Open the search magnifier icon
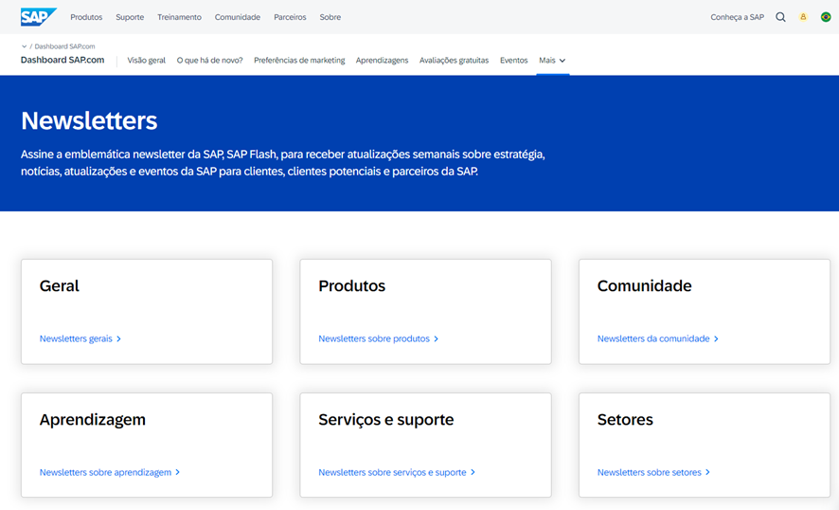The image size is (839, 510). click(x=780, y=17)
